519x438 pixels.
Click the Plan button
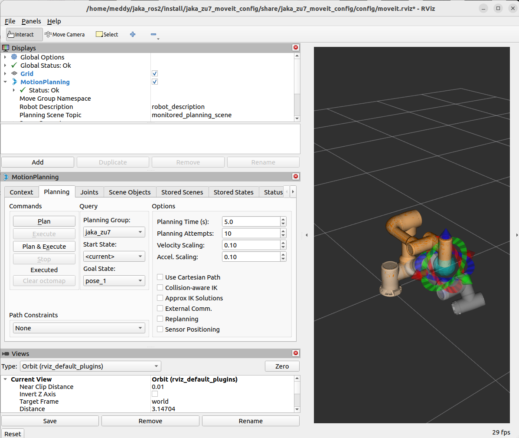(x=44, y=221)
